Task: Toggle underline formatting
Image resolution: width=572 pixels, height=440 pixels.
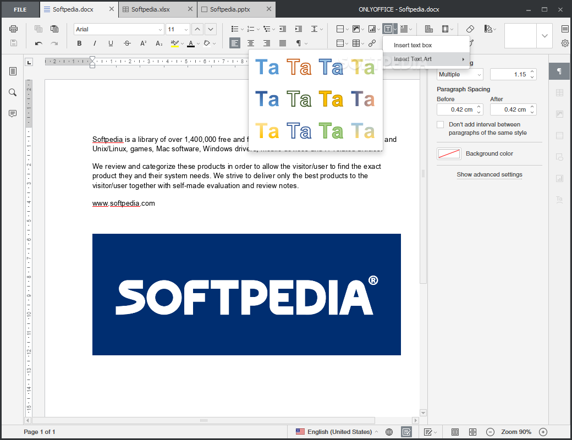Action: pos(111,43)
